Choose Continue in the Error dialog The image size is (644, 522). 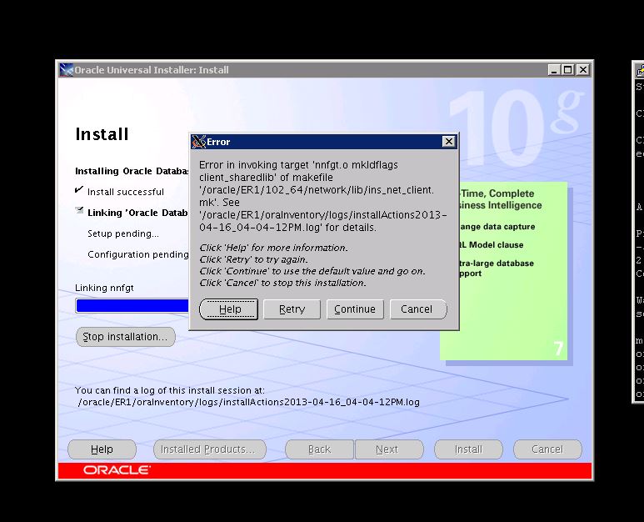pos(355,309)
